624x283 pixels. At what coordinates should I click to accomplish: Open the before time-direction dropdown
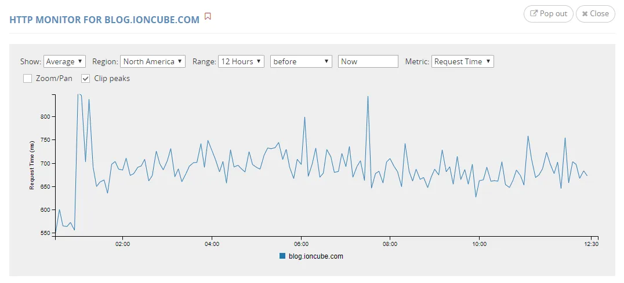pos(300,61)
